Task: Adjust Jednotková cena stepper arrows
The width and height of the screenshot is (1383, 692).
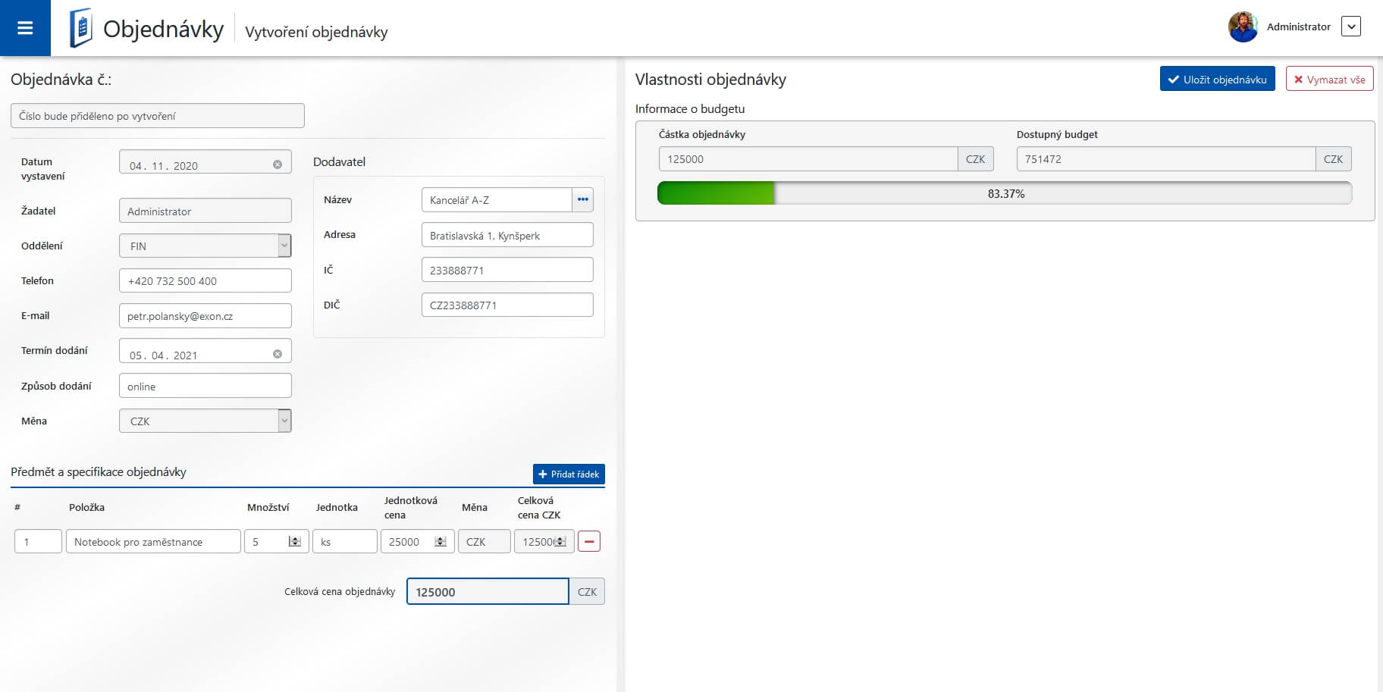Action: click(x=441, y=541)
